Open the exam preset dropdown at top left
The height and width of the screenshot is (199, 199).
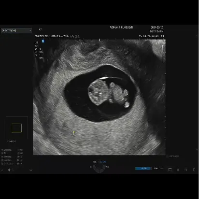16,30
